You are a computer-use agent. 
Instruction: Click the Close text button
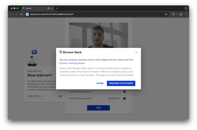click(100, 83)
